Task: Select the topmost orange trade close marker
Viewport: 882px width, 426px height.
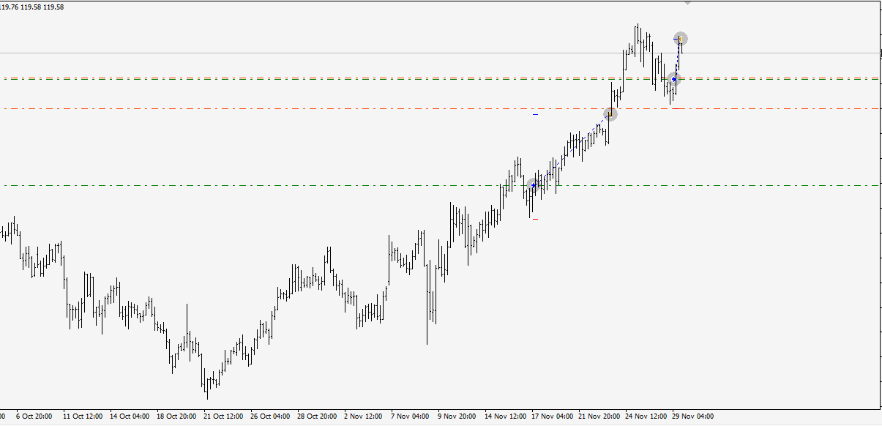Action: 681,39
